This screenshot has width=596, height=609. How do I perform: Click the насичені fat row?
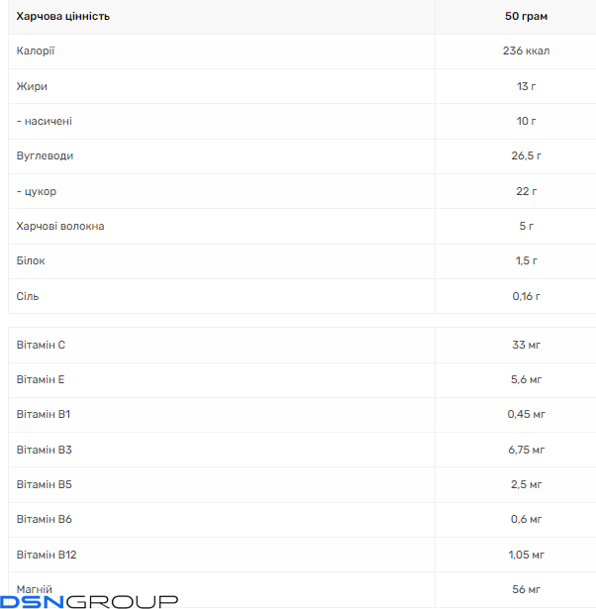[x=302, y=121]
